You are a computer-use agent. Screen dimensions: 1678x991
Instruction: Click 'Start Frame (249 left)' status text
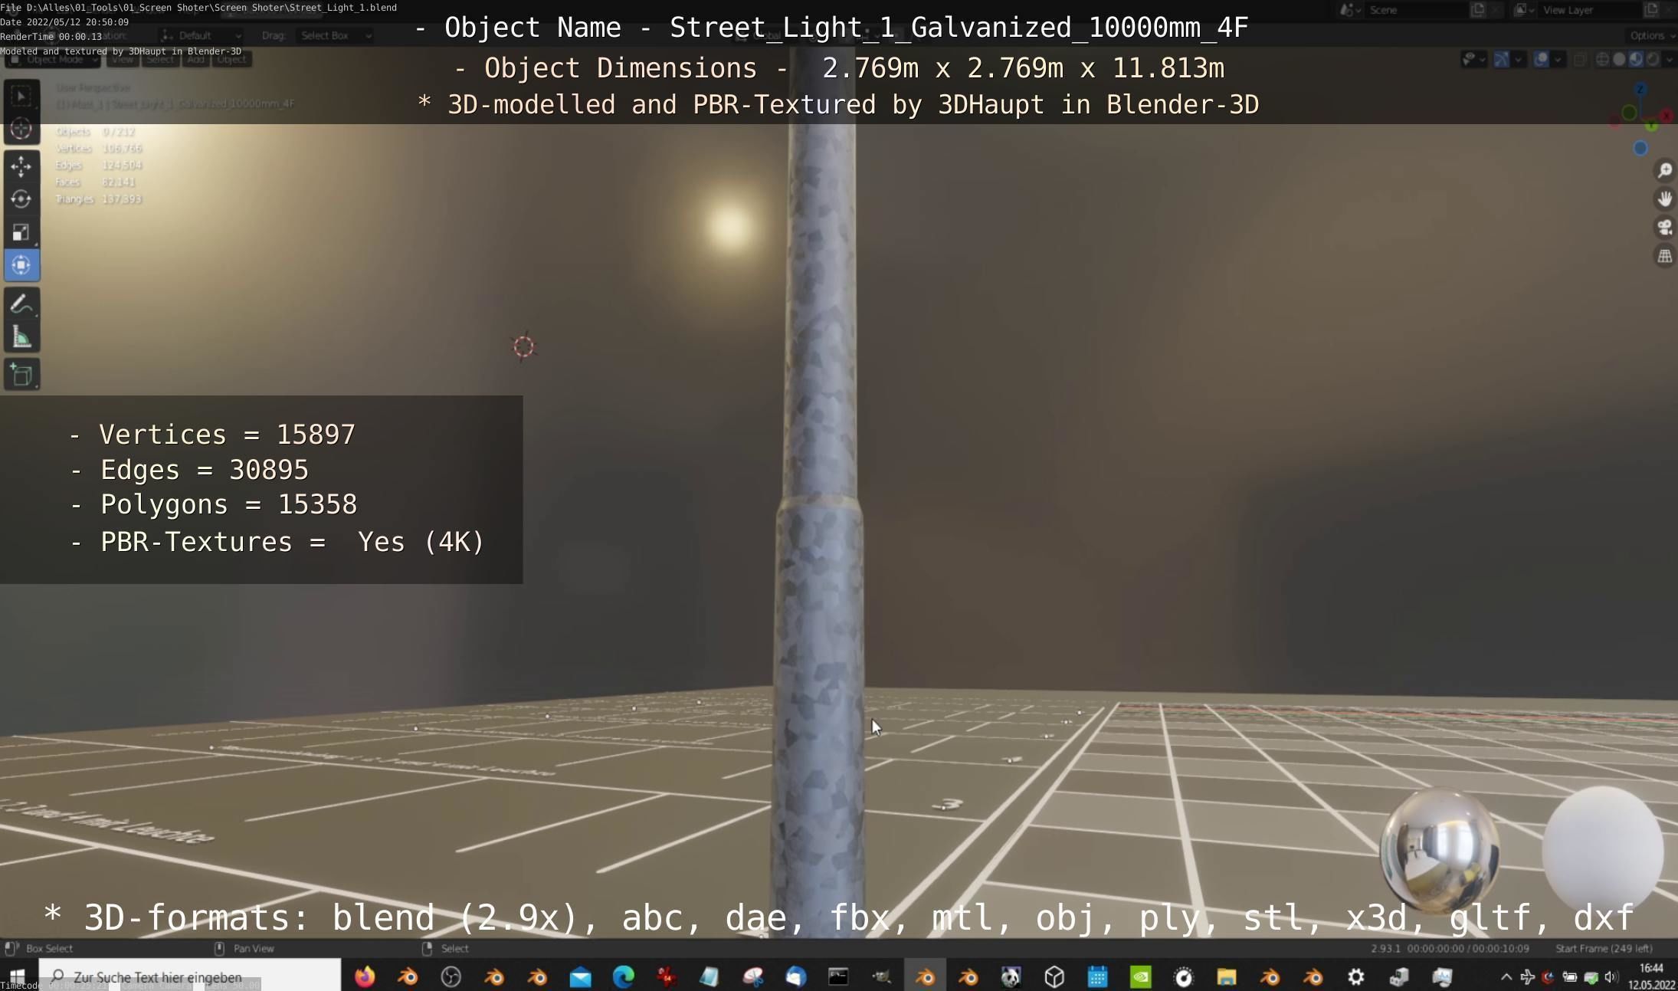[1604, 948]
